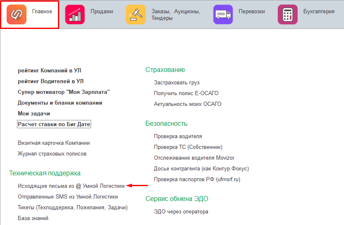The height and width of the screenshot is (225, 344).
Task: Open Исходящие письма из @ Умной Логистики
Action: (71, 186)
